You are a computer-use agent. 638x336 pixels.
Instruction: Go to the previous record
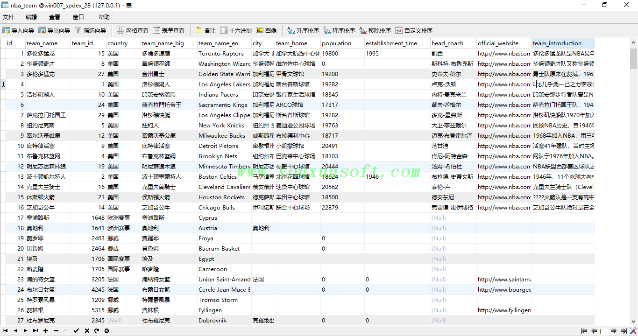[x=15, y=331]
